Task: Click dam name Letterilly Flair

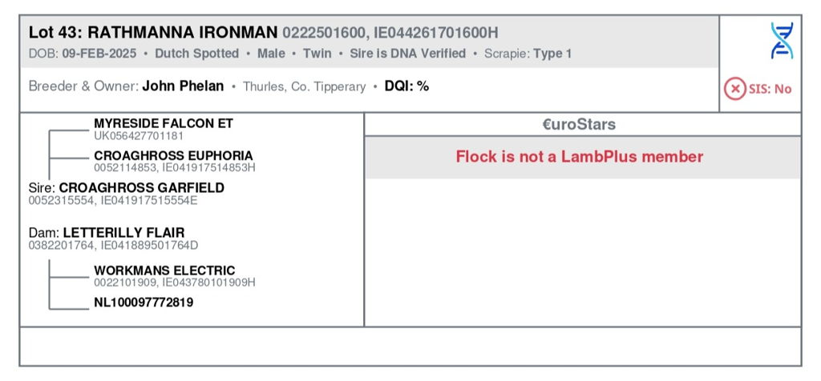Action: click(123, 233)
